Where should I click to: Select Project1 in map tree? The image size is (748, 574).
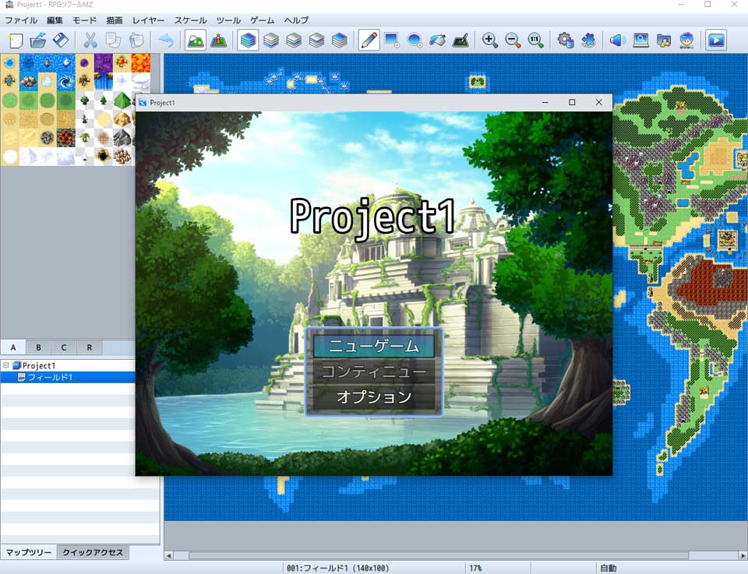click(x=39, y=366)
